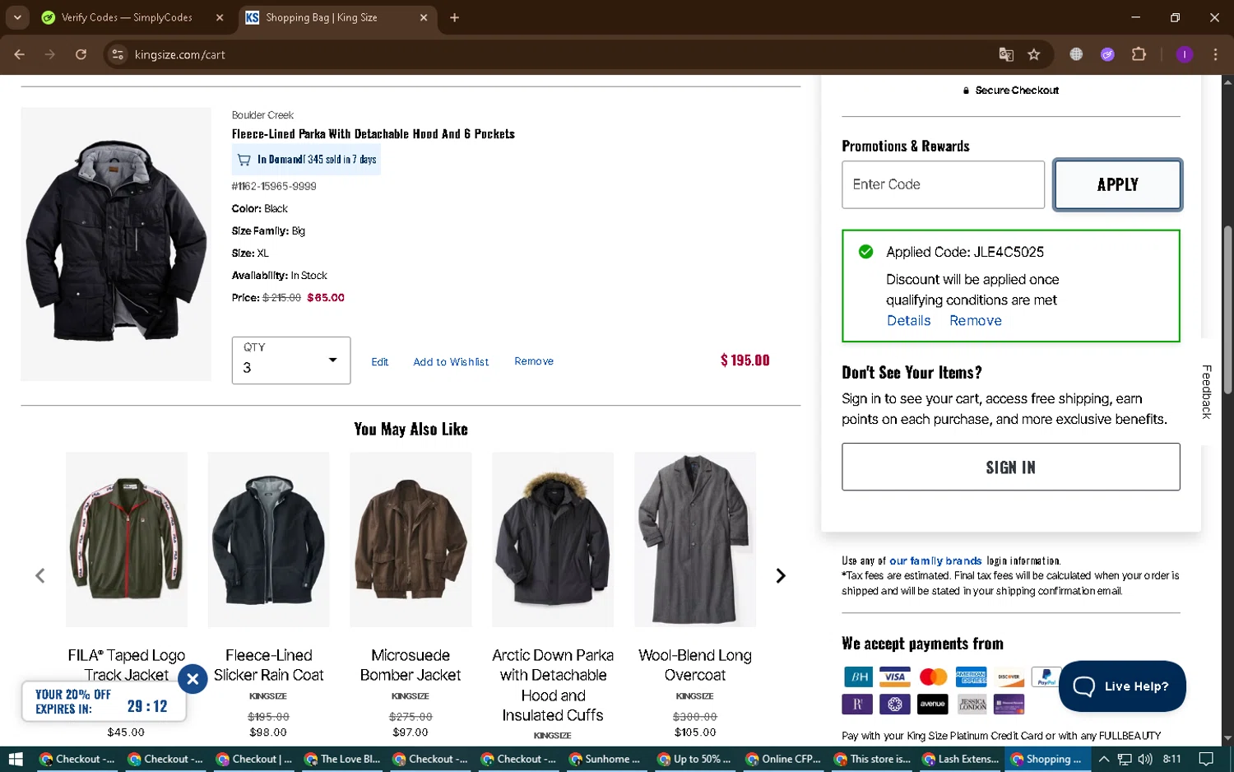Remove the applied promo code JLE4C5025

click(x=975, y=321)
